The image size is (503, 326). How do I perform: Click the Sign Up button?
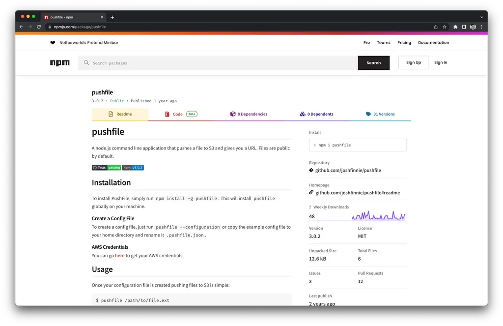[x=414, y=62]
